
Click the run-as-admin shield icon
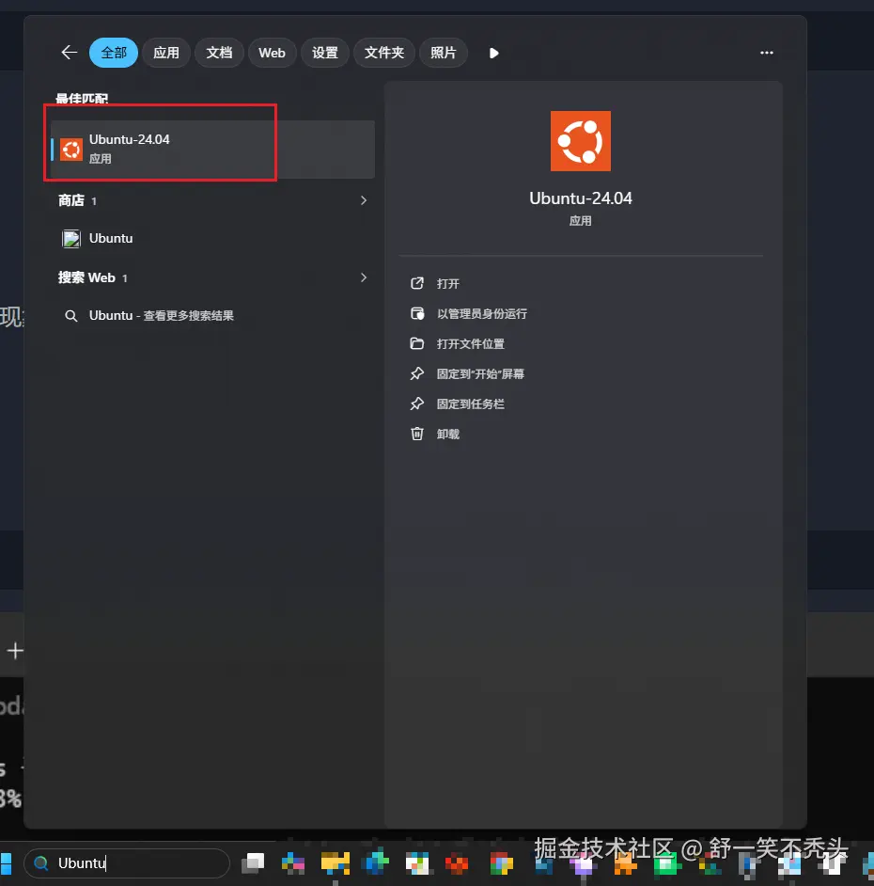click(417, 313)
